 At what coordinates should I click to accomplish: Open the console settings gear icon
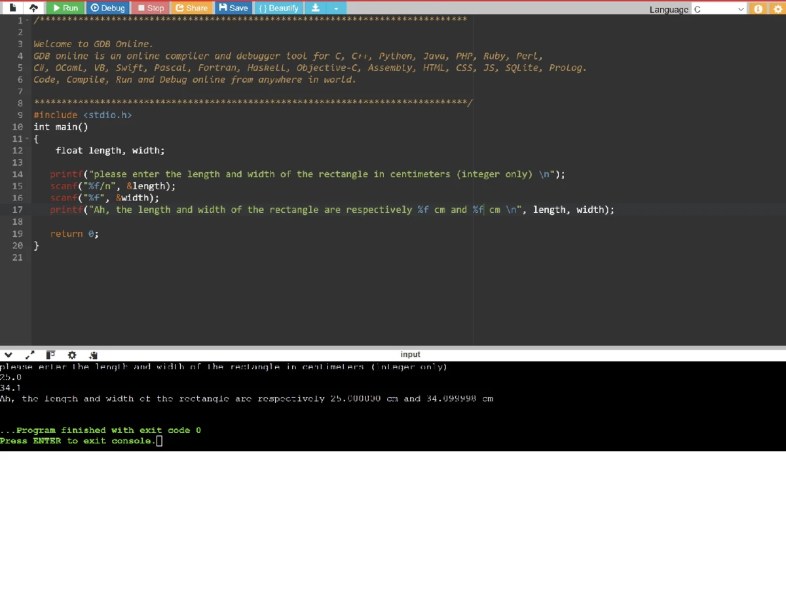pos(72,355)
